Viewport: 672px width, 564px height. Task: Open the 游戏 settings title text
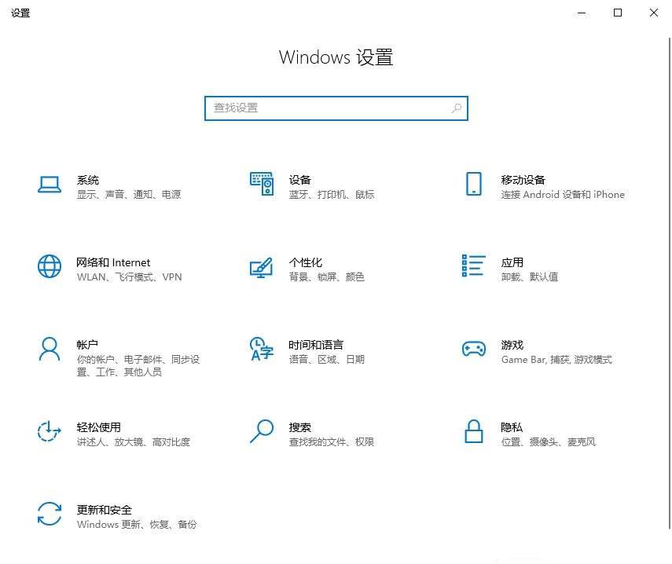click(x=512, y=345)
